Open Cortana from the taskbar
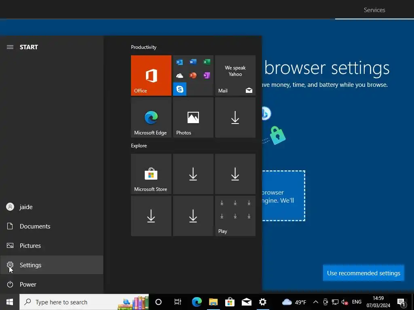The width and height of the screenshot is (414, 310). click(158, 302)
